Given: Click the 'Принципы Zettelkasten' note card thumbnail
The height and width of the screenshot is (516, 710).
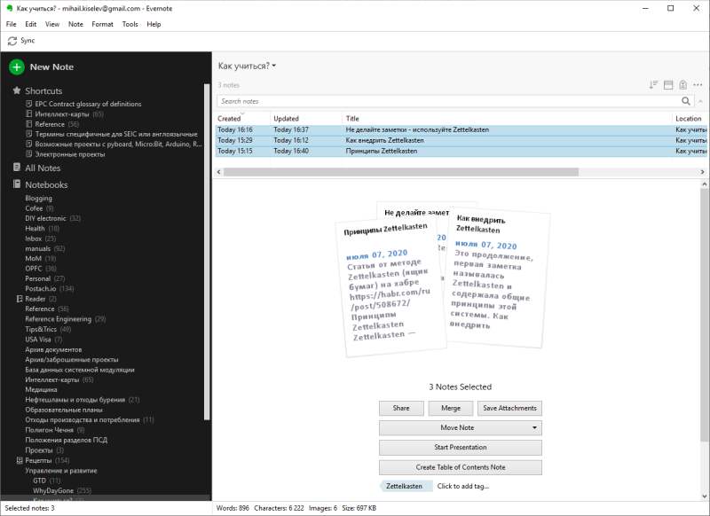Looking at the screenshot, I should pos(390,285).
